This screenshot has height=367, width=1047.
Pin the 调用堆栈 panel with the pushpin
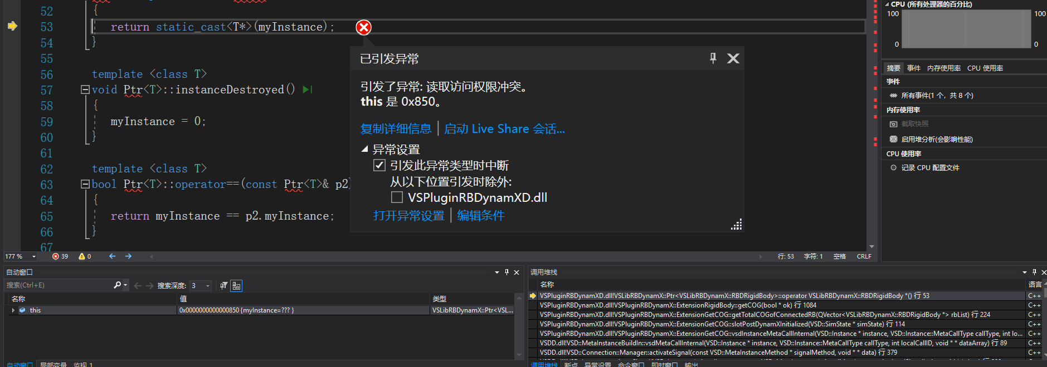tap(1034, 272)
